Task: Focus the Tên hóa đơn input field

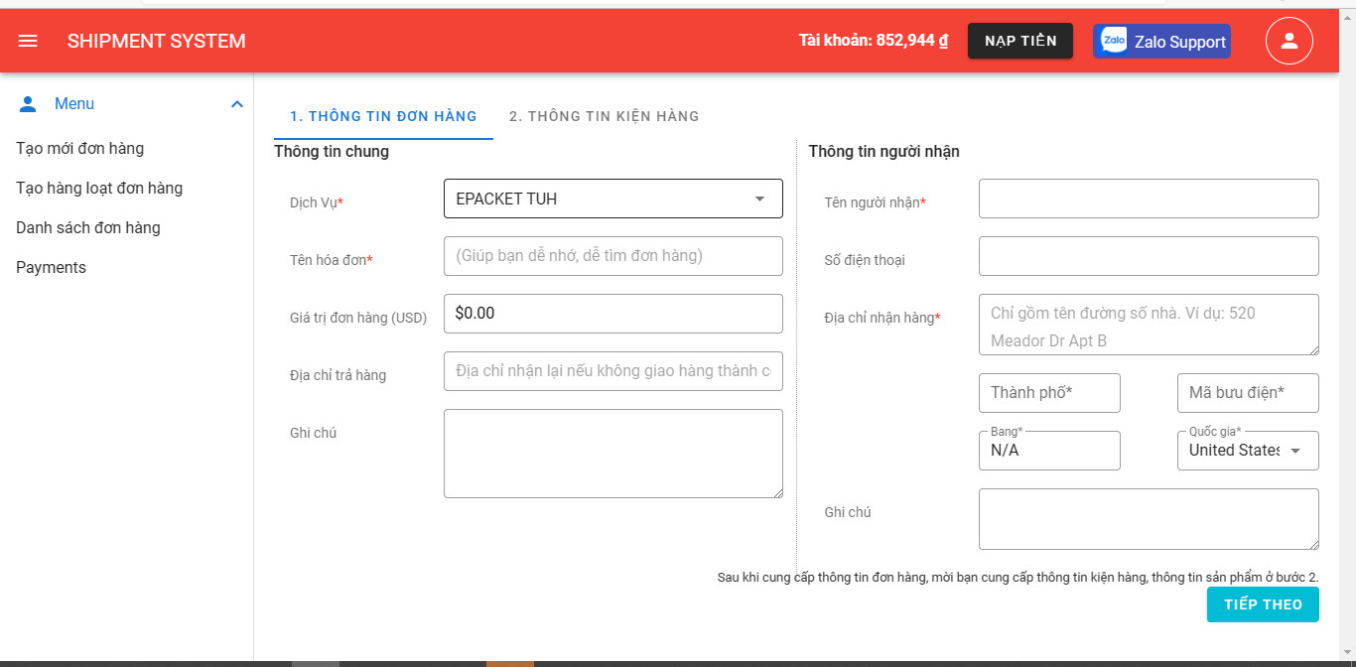Action: tap(612, 256)
